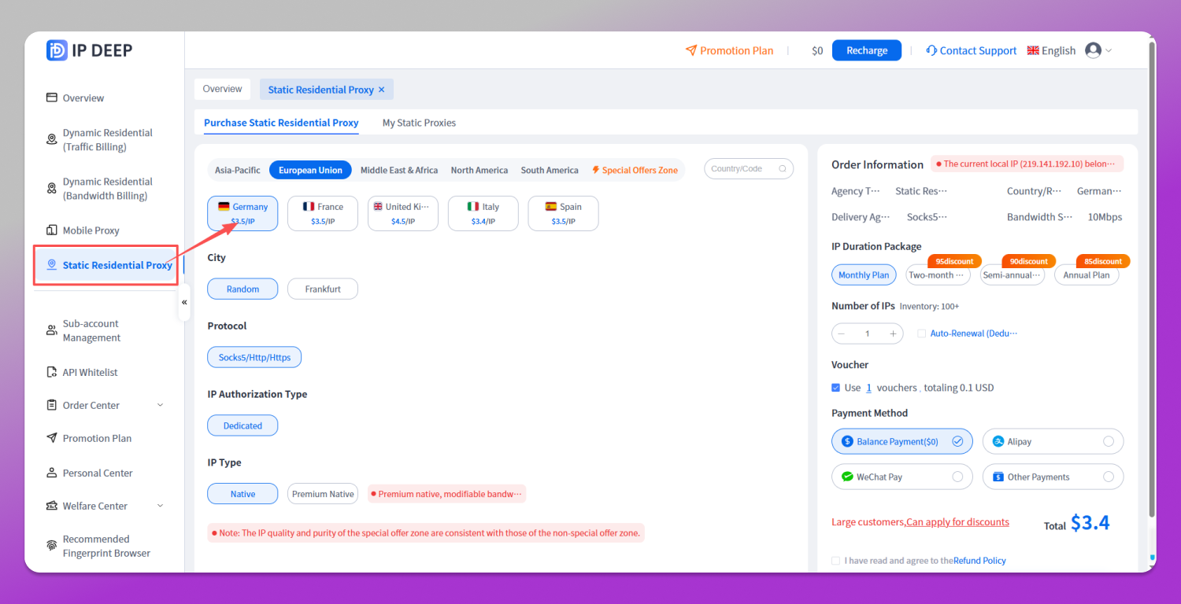The image size is (1181, 604).
Task: Select France country option
Action: [323, 213]
